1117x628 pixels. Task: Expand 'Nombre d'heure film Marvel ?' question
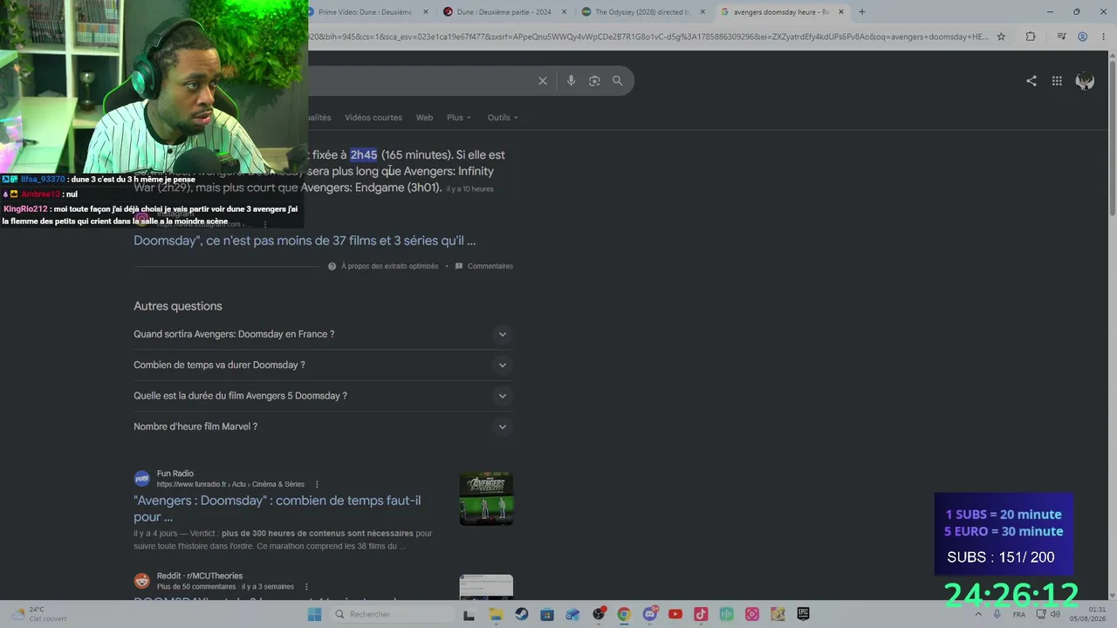pyautogui.click(x=323, y=427)
